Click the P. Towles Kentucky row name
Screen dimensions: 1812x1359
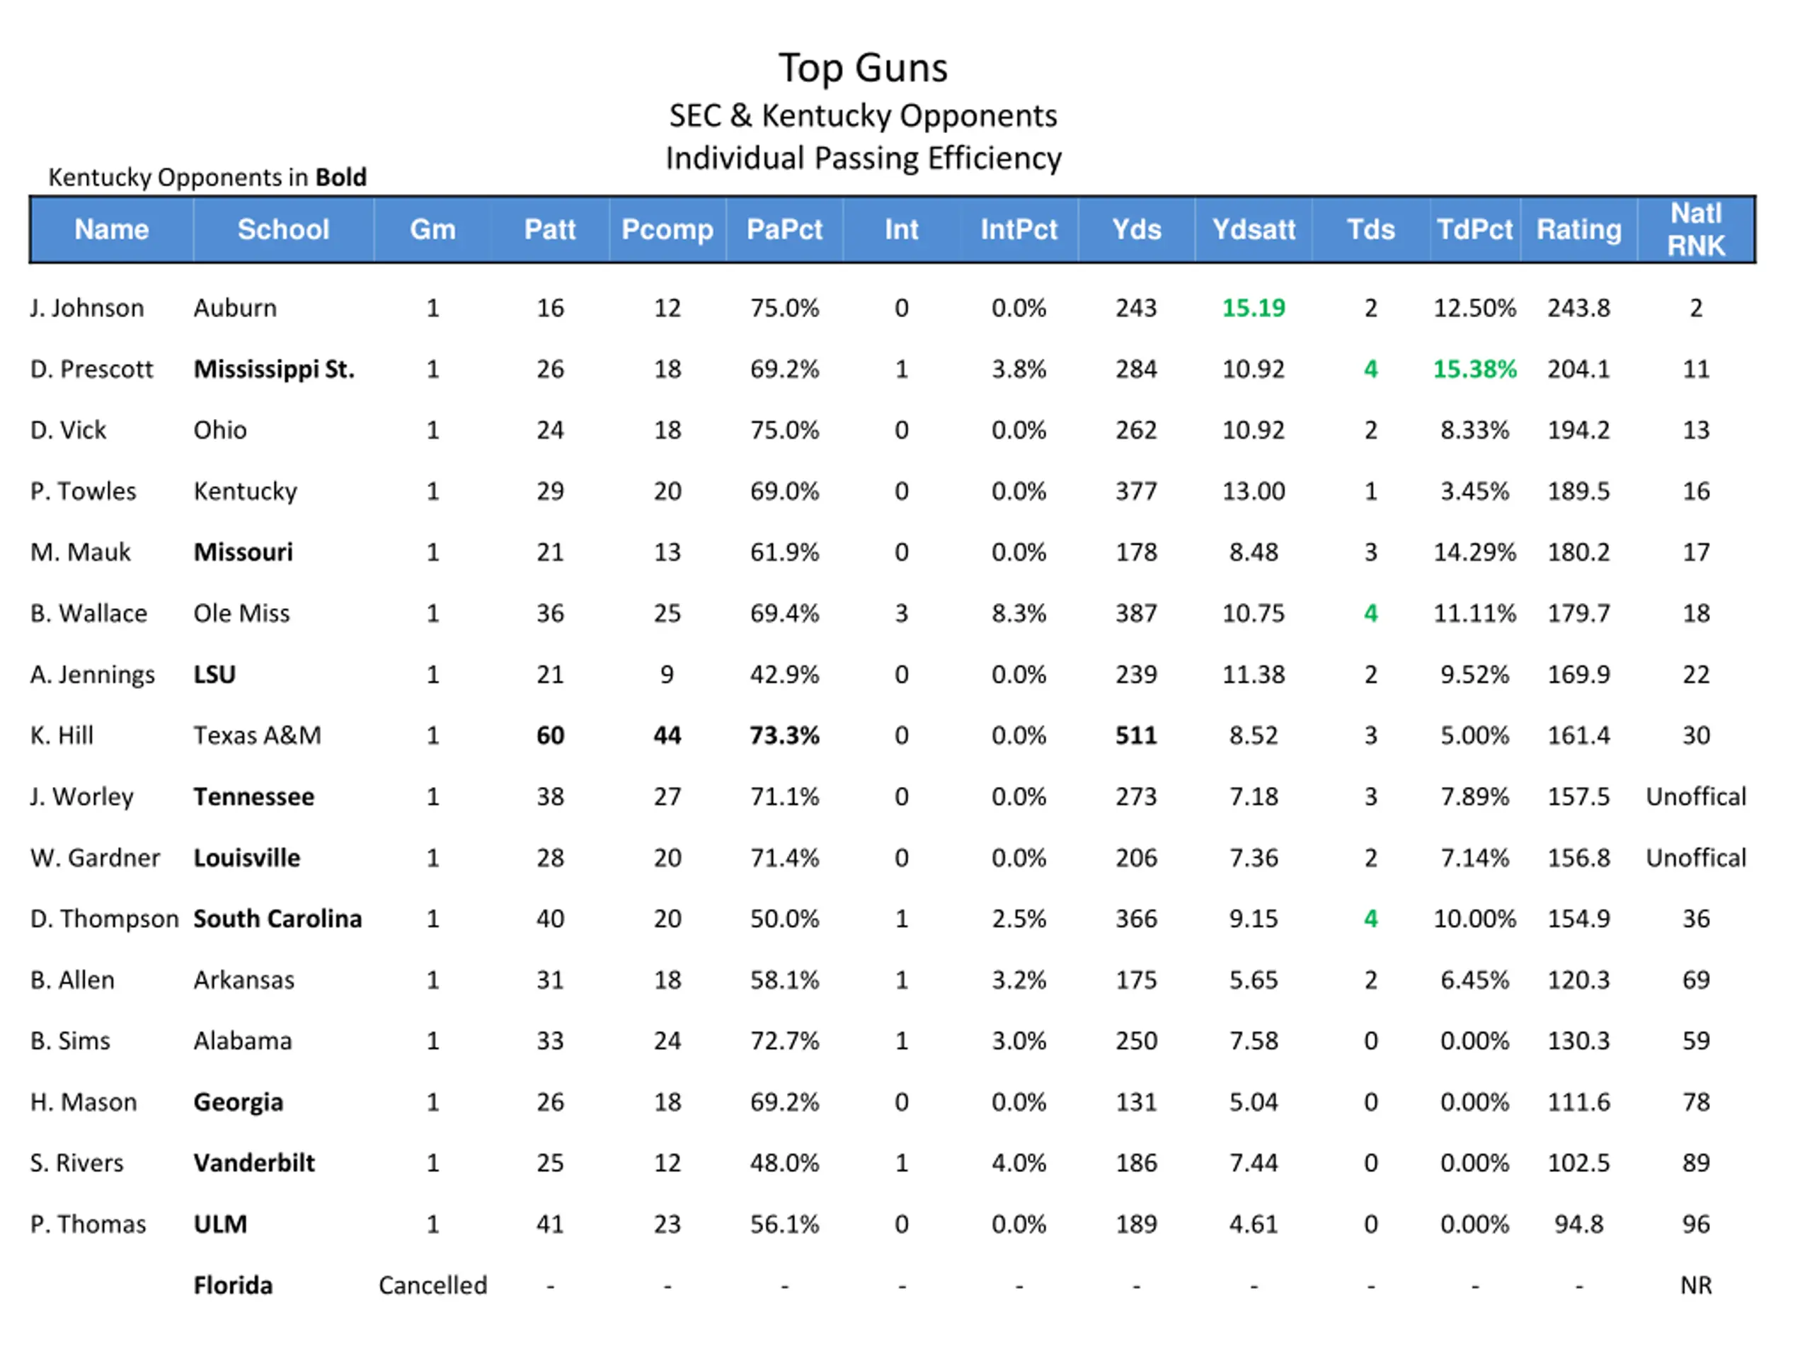click(x=83, y=491)
